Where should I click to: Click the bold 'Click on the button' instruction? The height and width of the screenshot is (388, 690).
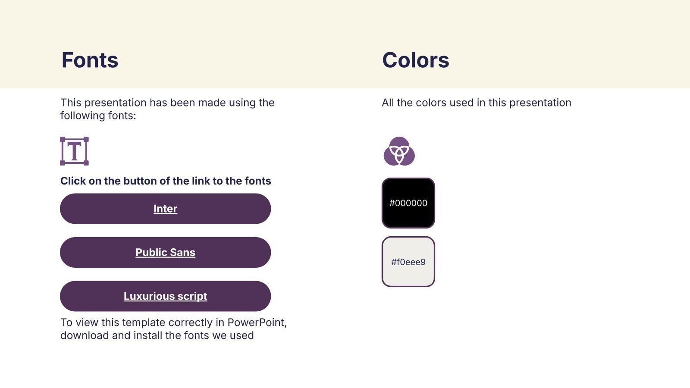click(x=165, y=181)
